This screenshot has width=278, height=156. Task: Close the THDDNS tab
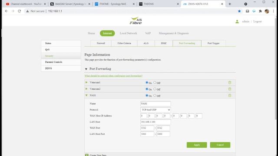point(178,4)
